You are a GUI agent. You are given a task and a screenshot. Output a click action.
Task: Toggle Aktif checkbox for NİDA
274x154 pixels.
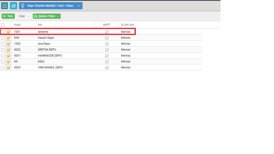pos(107,62)
